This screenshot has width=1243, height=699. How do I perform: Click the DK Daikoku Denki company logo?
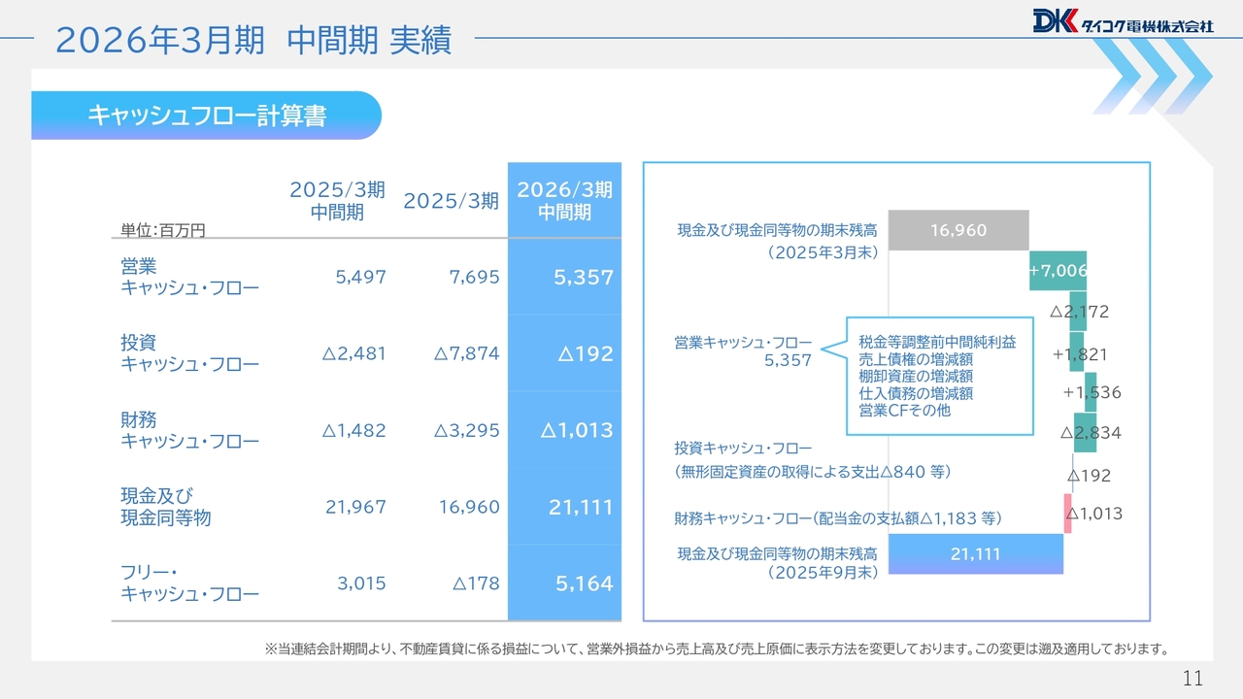point(1123,21)
